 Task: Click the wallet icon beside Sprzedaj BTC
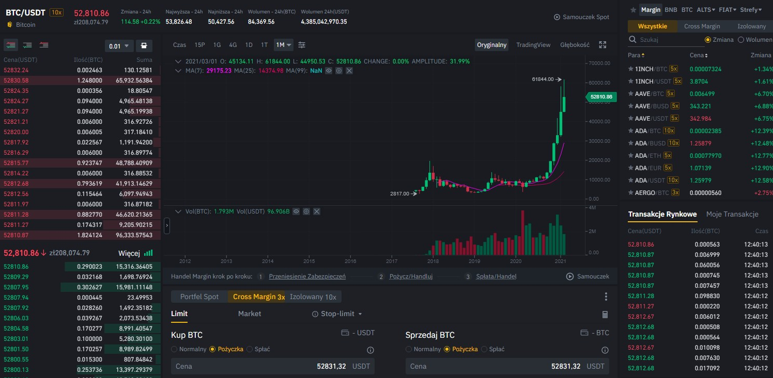point(584,333)
